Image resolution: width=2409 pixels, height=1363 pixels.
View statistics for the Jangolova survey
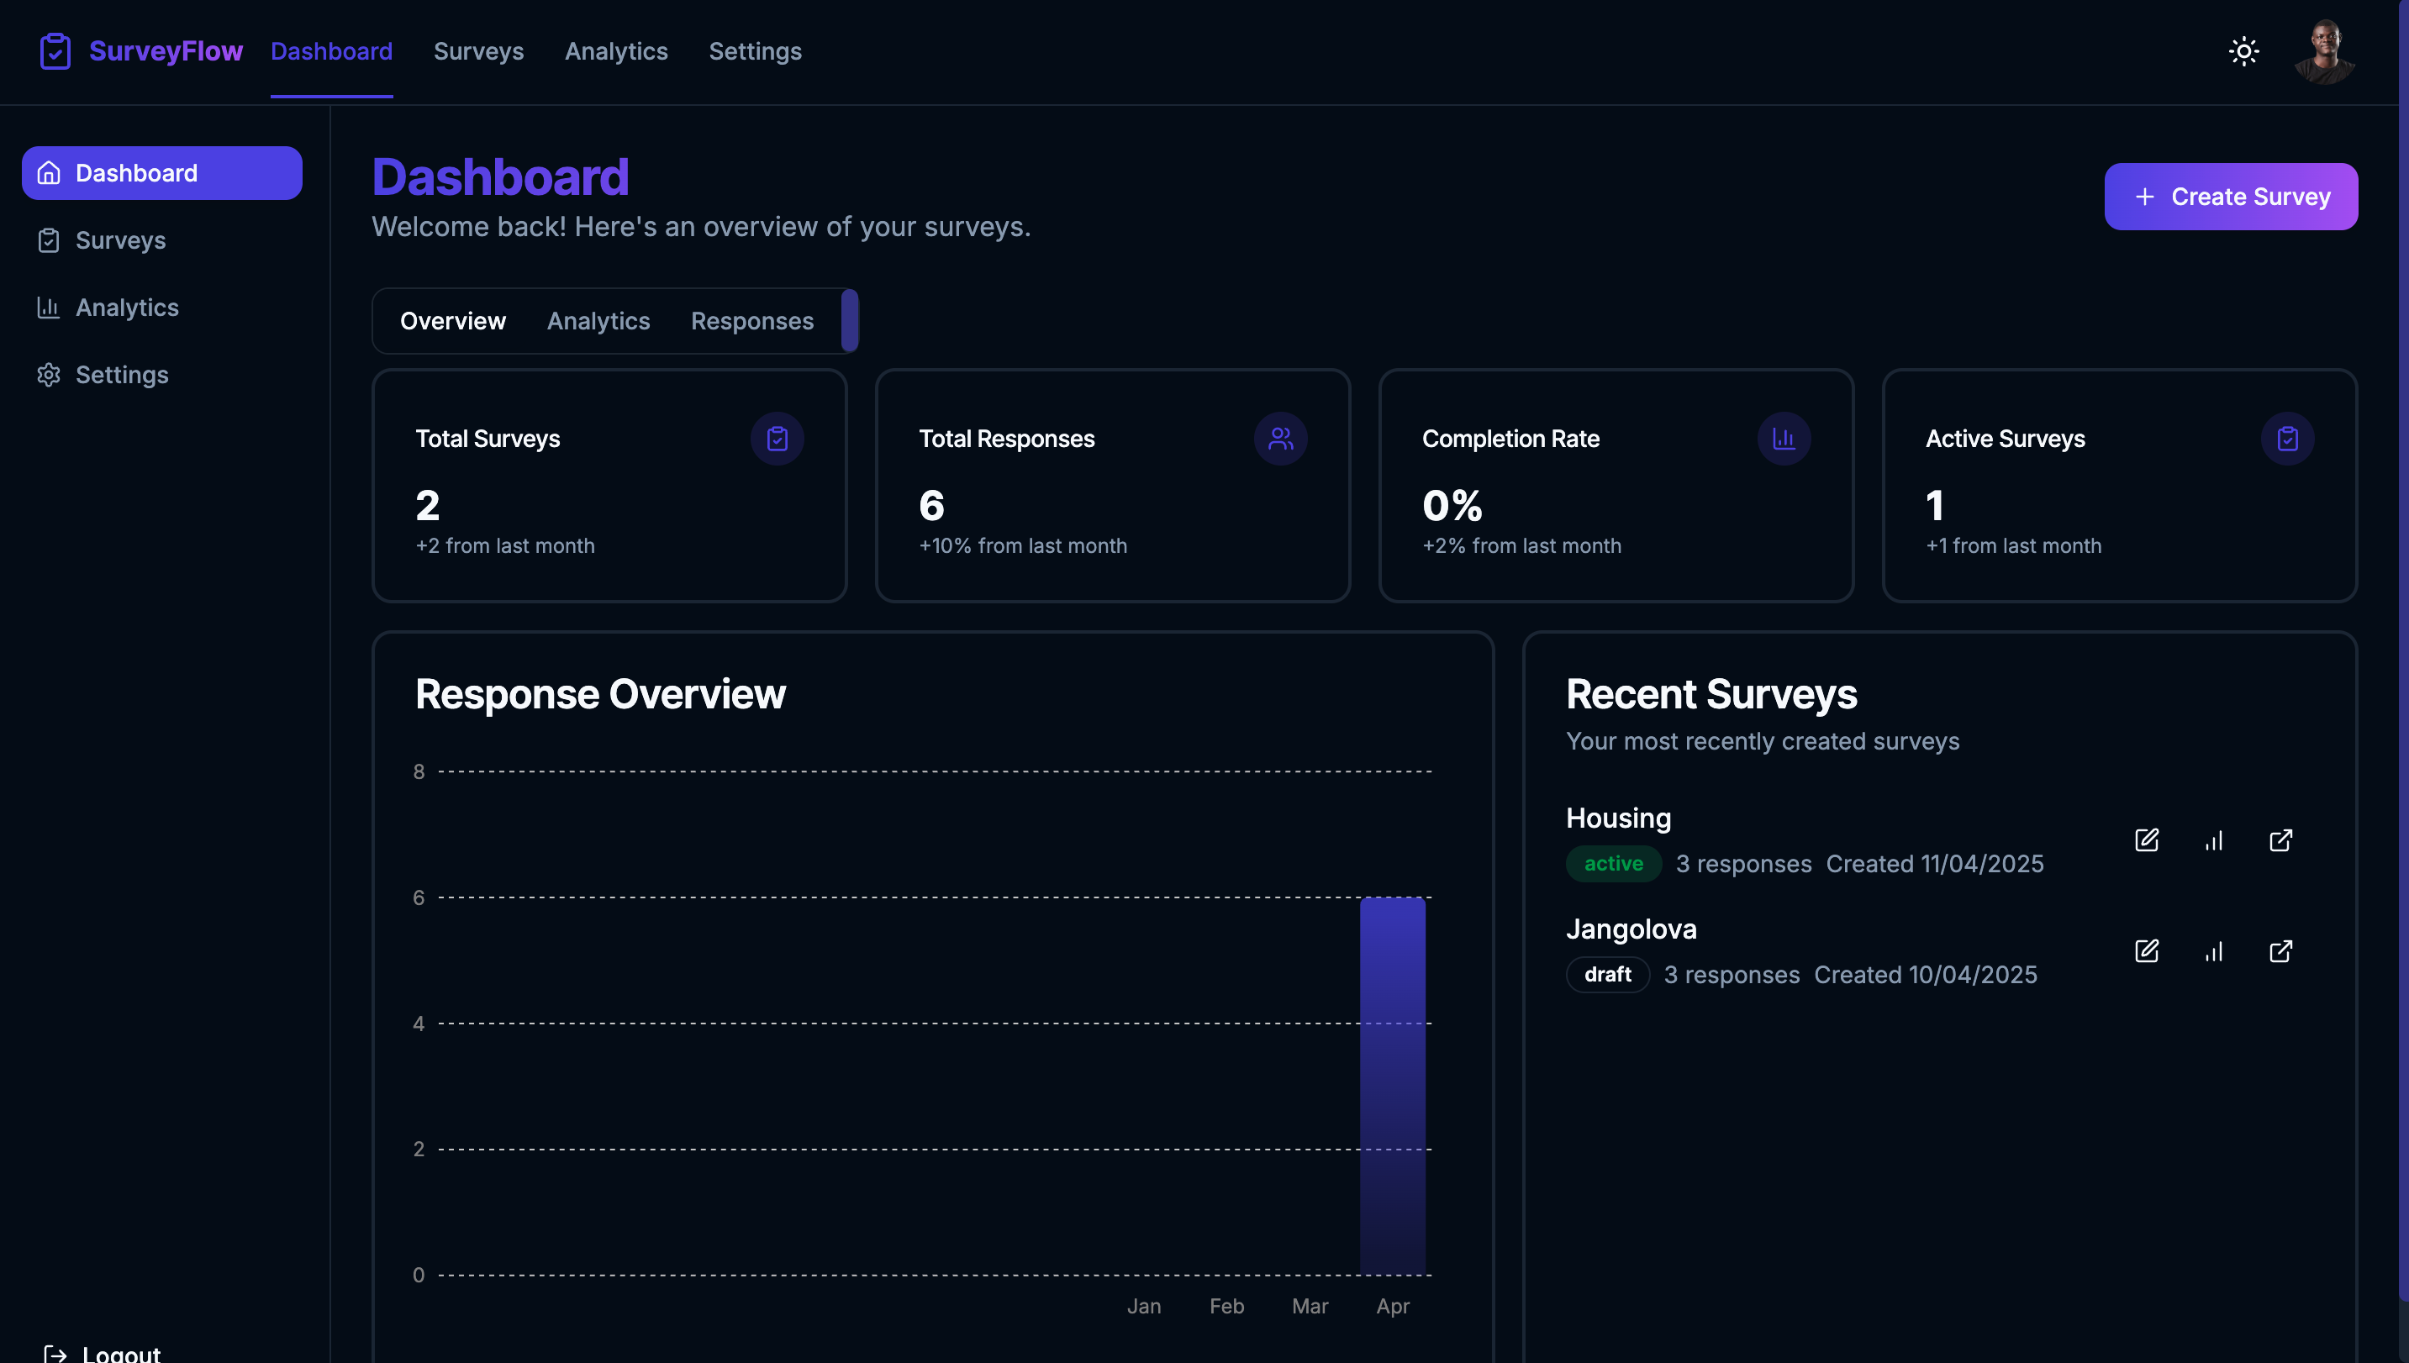(2214, 951)
